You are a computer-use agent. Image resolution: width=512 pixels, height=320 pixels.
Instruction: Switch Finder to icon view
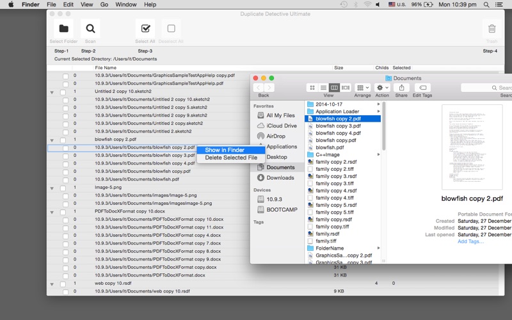point(312,88)
